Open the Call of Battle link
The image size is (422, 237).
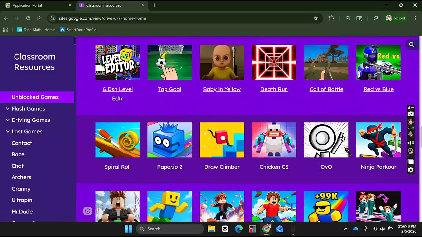tap(326, 89)
